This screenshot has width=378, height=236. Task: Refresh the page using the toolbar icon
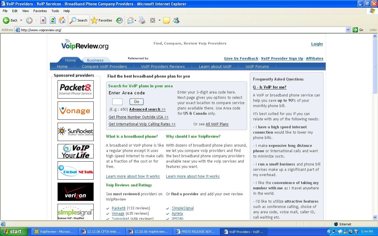click(53, 20)
